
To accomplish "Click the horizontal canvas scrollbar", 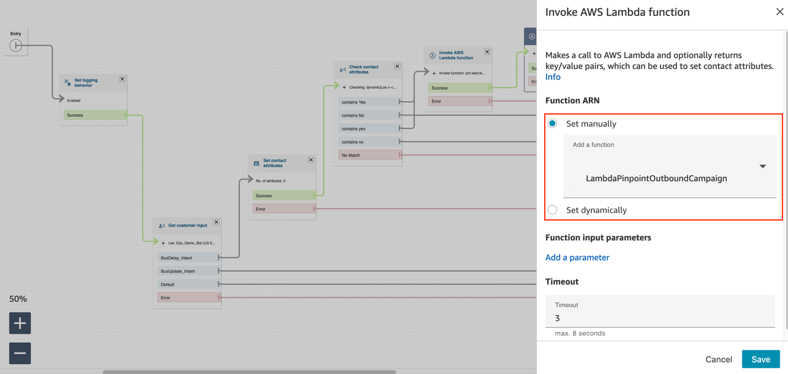I will tap(249, 372).
